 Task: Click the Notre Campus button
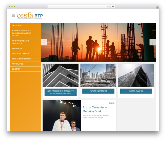(136, 91)
